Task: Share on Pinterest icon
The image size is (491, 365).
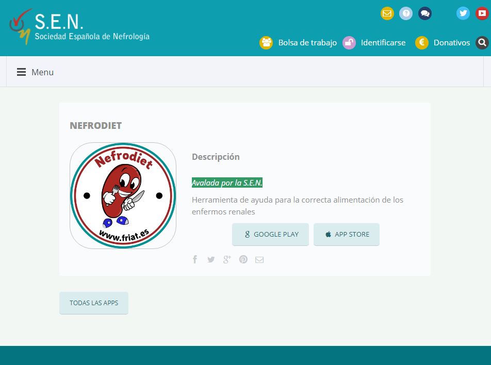Action: tap(243, 259)
